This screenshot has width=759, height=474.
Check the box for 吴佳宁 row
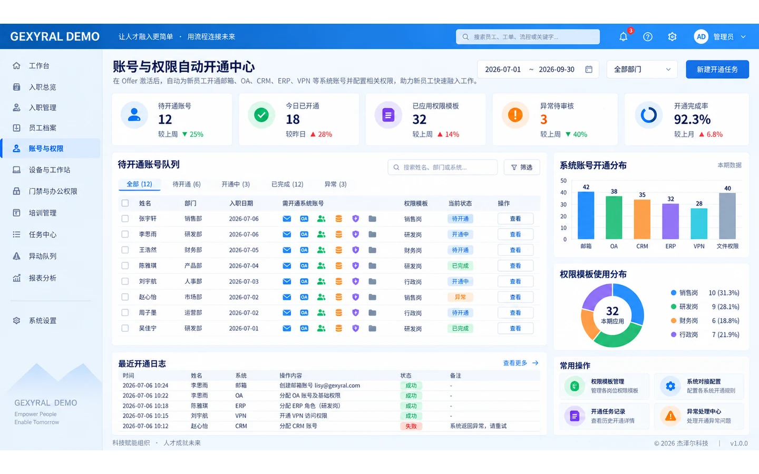coord(125,328)
